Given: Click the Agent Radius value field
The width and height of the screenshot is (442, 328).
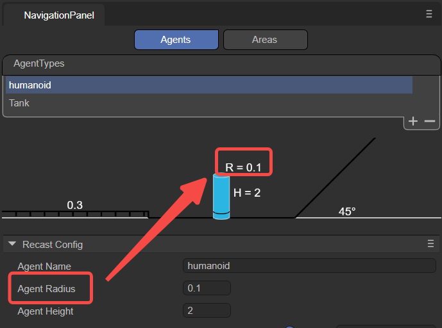Looking at the screenshot, I should tap(207, 288).
